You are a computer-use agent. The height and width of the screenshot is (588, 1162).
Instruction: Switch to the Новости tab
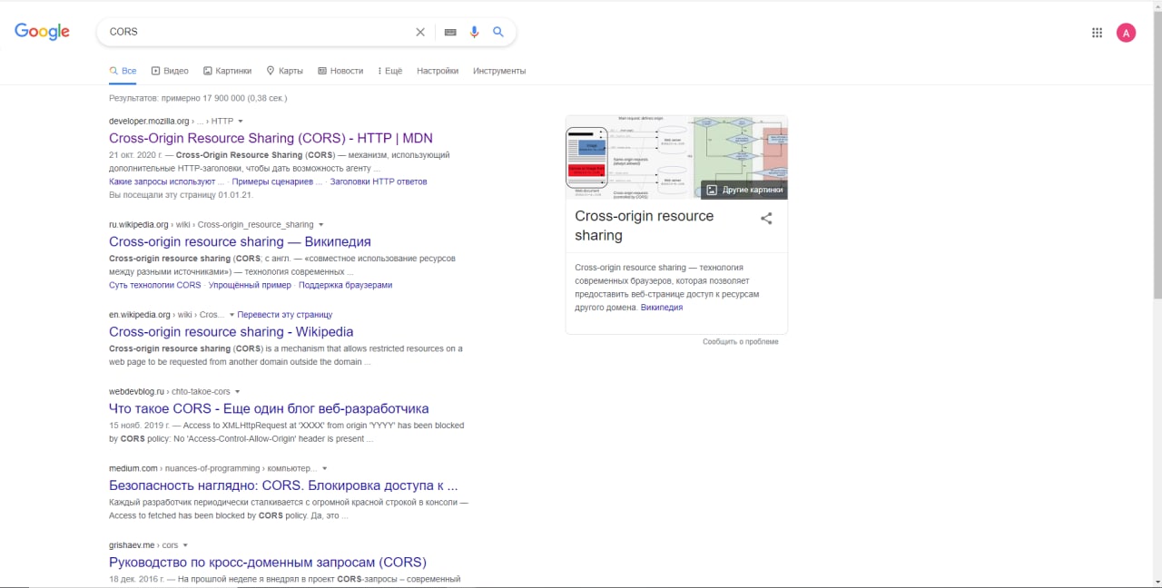340,71
